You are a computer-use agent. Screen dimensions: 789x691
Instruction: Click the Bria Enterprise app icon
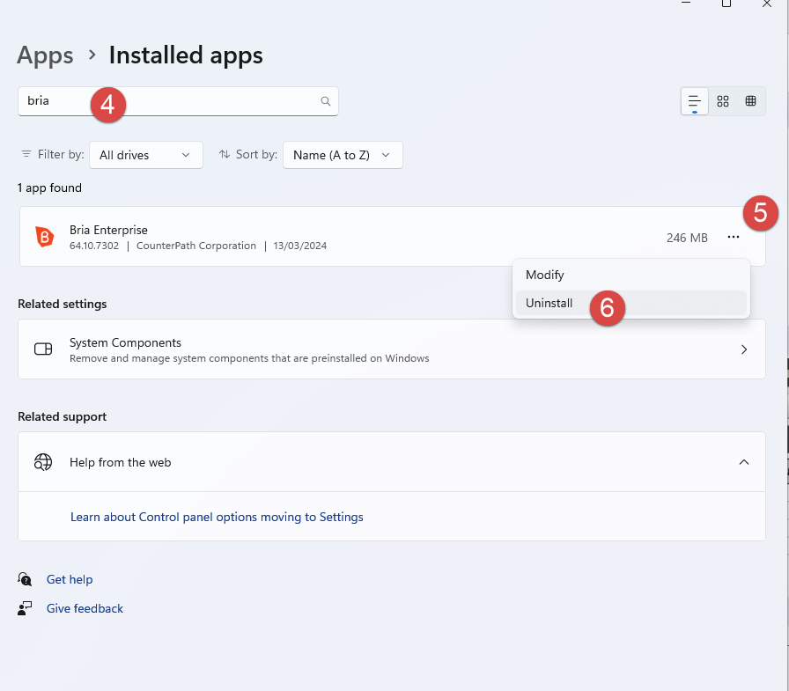(x=44, y=237)
